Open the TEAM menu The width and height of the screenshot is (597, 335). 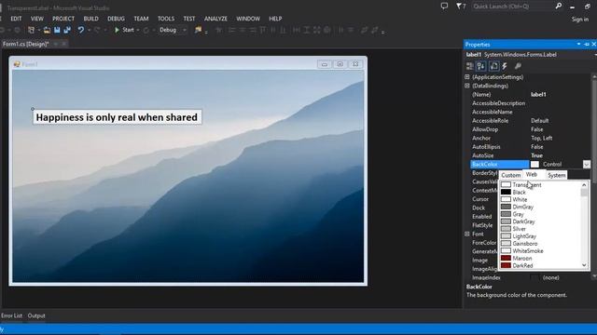point(141,19)
